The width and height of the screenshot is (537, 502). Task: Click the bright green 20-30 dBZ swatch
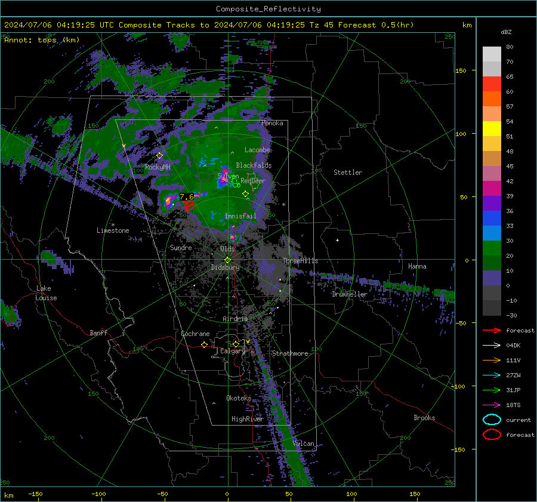coord(492,248)
